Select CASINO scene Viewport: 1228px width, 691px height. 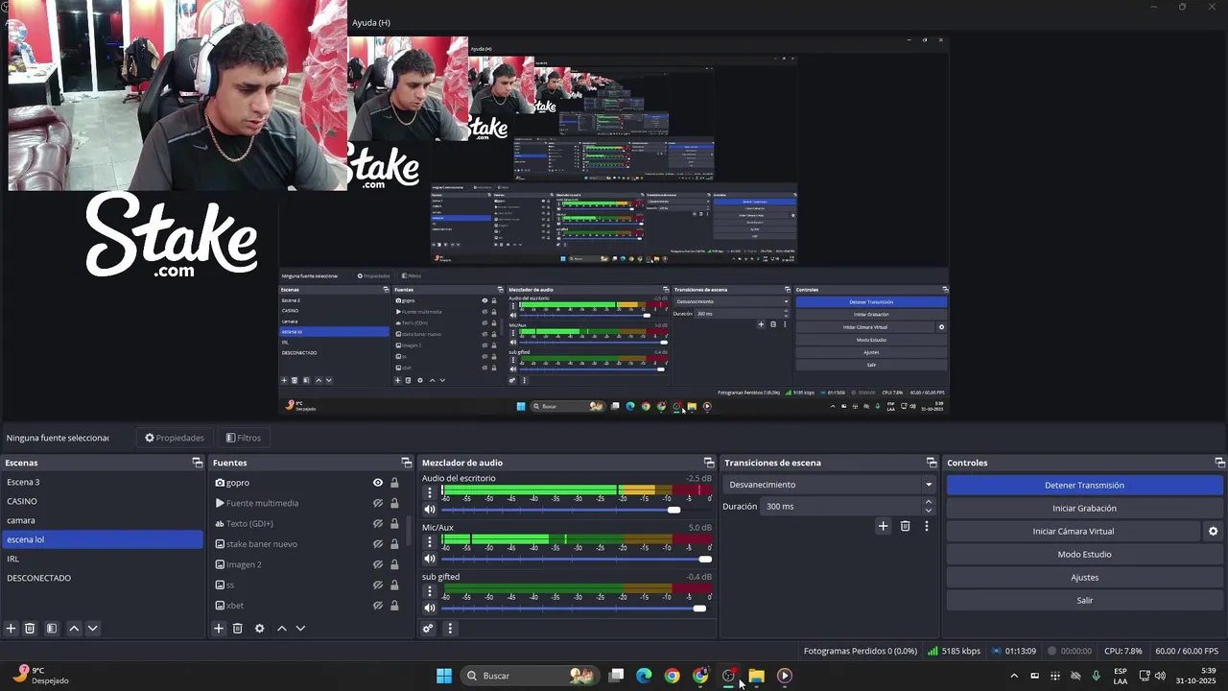click(x=103, y=501)
